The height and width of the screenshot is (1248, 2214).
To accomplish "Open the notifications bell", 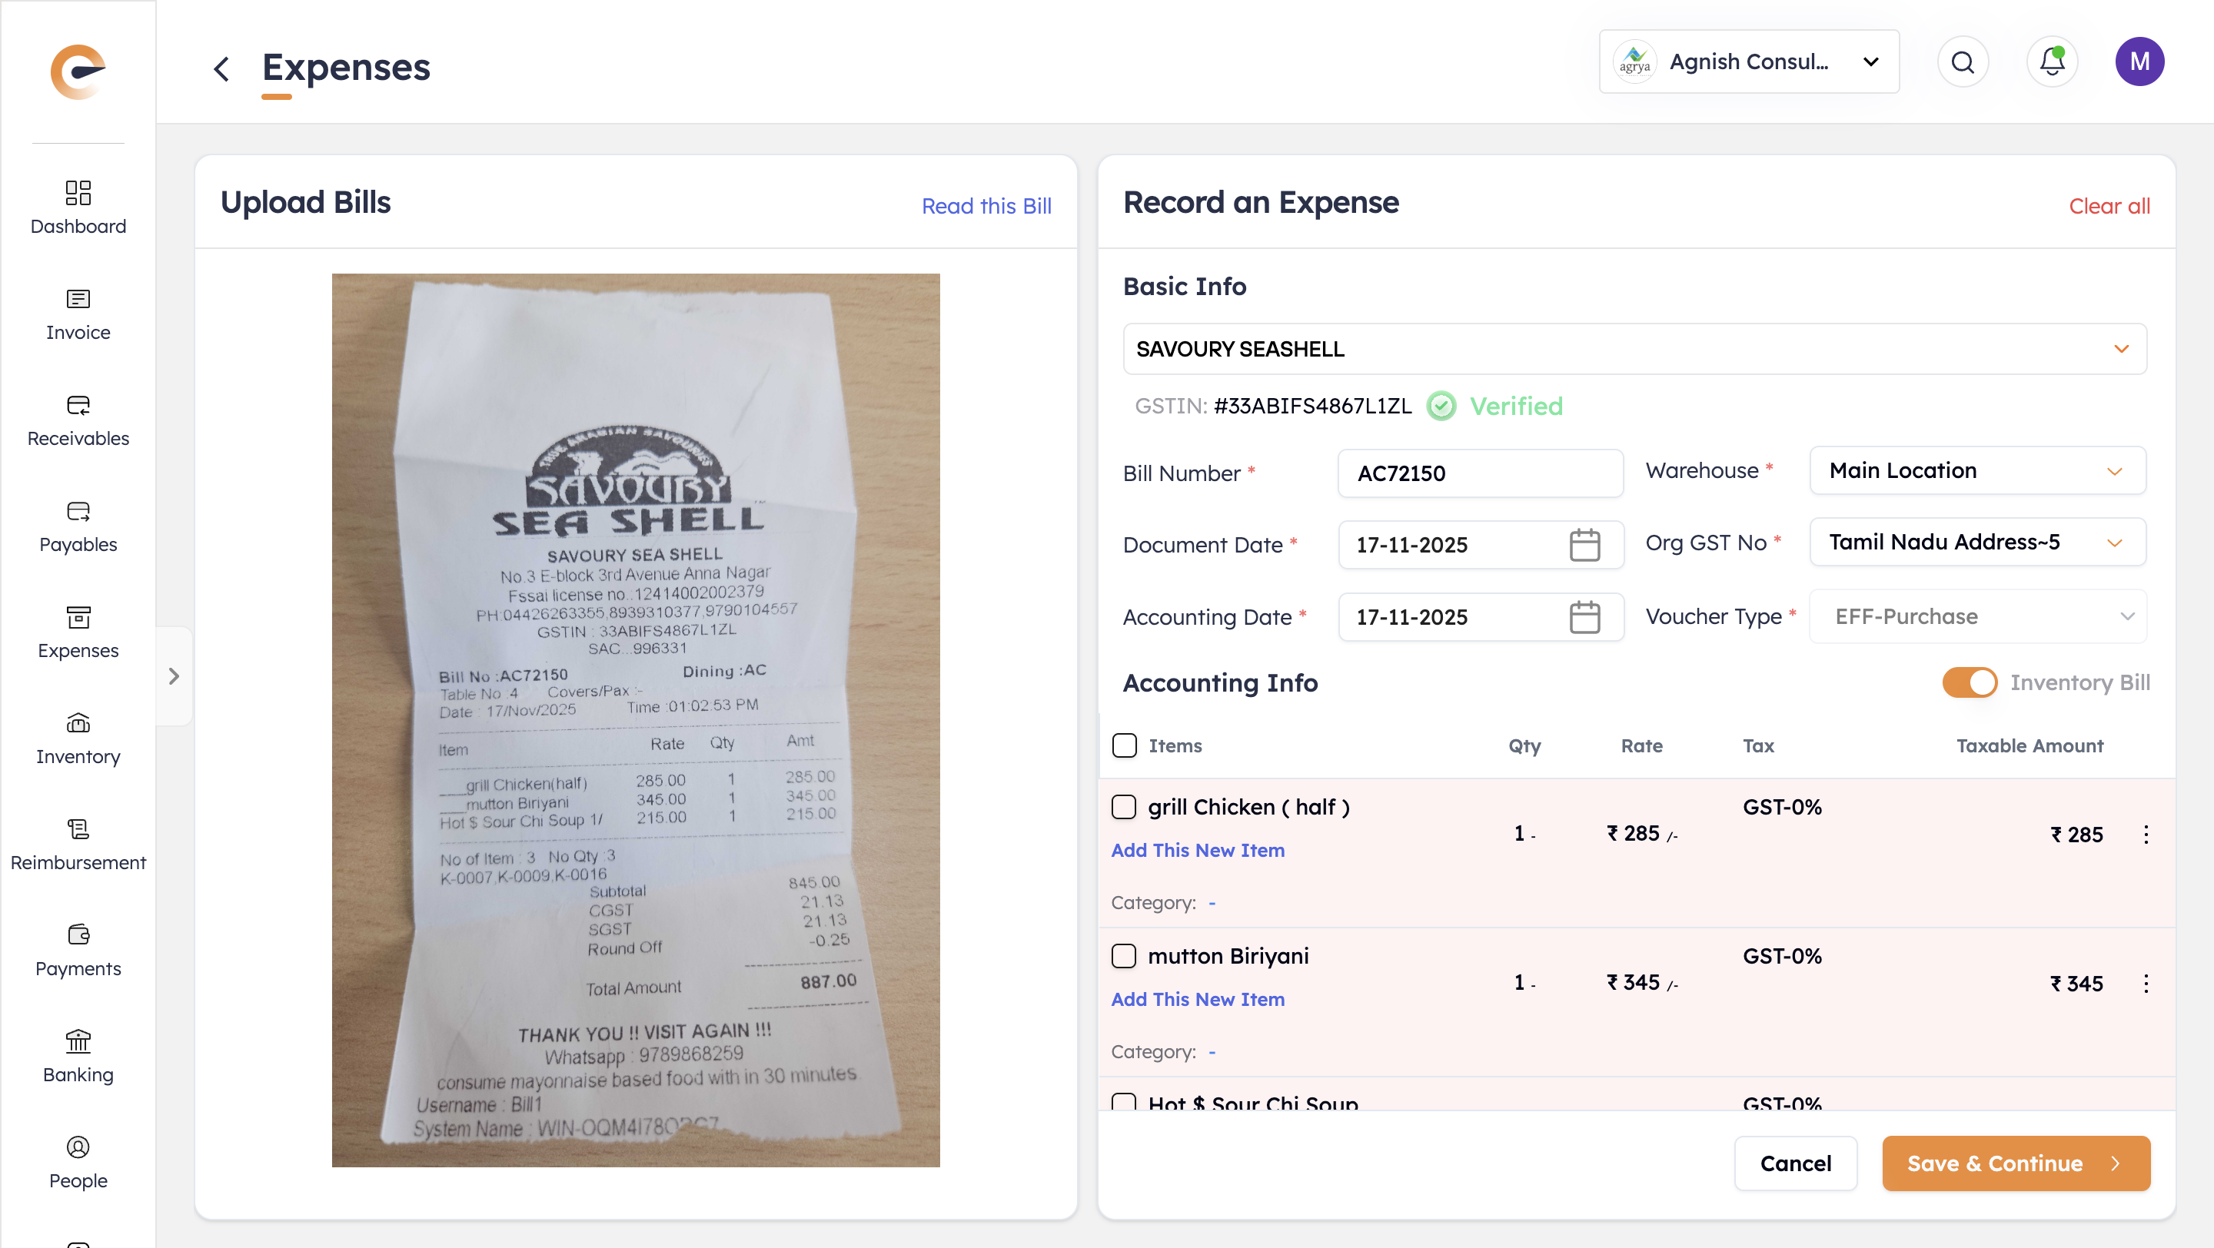I will 2052,61.
